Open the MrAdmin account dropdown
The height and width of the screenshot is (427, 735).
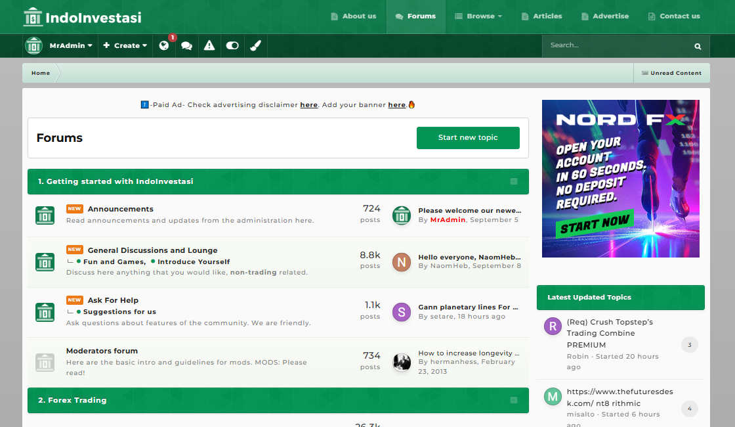point(70,46)
